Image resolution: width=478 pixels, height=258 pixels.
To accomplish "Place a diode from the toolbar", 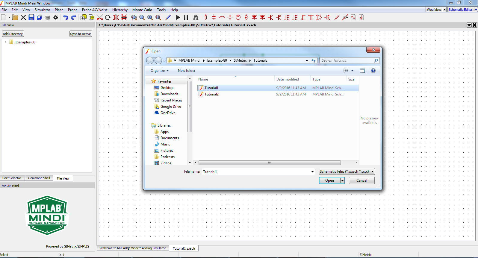I will [254, 17].
